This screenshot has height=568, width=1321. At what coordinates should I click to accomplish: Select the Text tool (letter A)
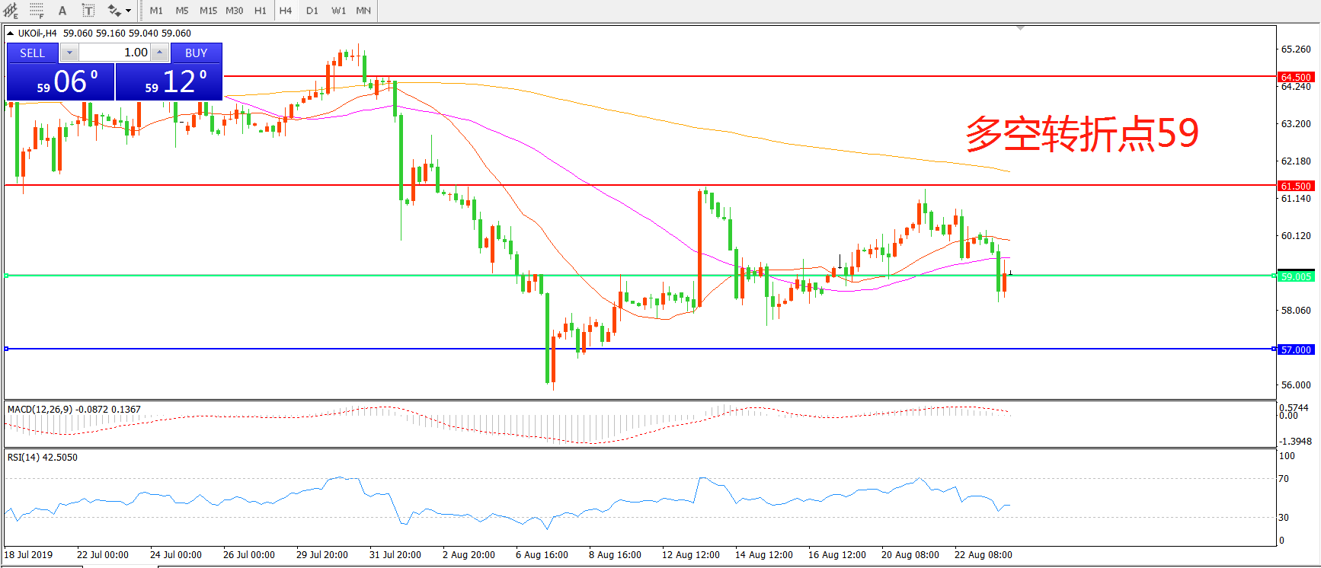62,11
